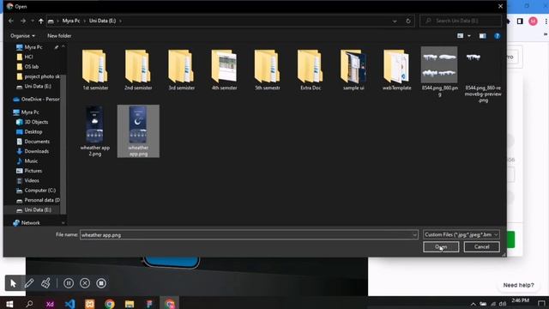
Task: Click the Search Uni Data (E:) box
Action: tap(461, 21)
